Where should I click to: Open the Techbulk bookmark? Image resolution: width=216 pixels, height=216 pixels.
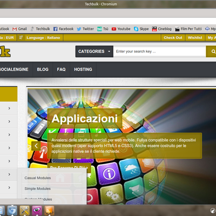[x=40, y=29]
